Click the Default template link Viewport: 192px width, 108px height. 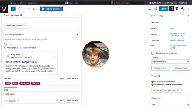click(x=177, y=40)
